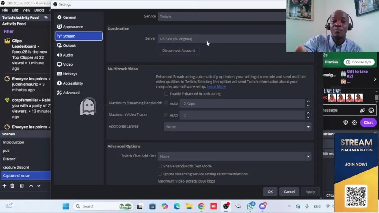Click the celebration icon in chat input
Screen dimensions: 379x213
pyautogui.click(x=362, y=110)
